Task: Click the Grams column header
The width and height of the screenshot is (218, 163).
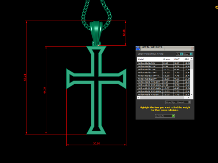Action: pyautogui.click(x=168, y=59)
